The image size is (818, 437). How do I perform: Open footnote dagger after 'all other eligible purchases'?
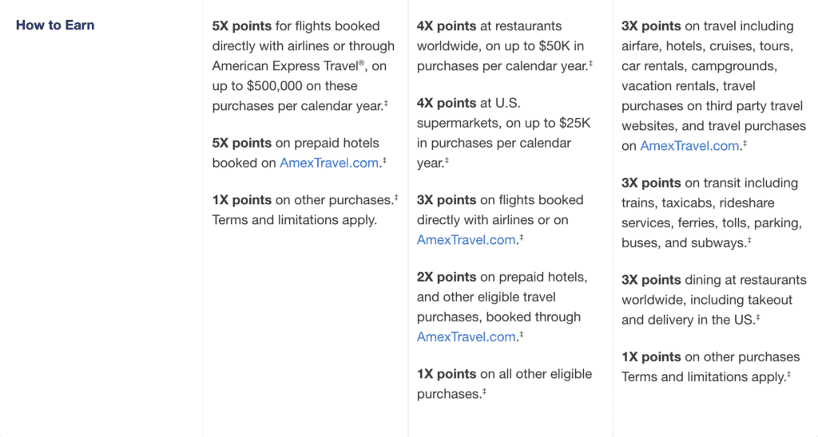point(484,391)
